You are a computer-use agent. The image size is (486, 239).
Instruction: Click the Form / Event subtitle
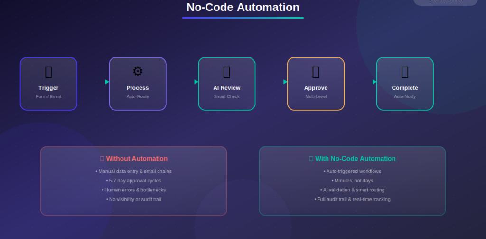click(49, 96)
